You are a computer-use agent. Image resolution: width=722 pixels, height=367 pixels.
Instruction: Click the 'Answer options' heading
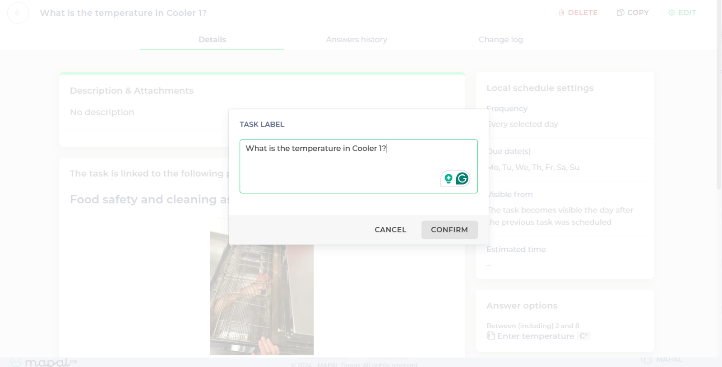point(522,306)
